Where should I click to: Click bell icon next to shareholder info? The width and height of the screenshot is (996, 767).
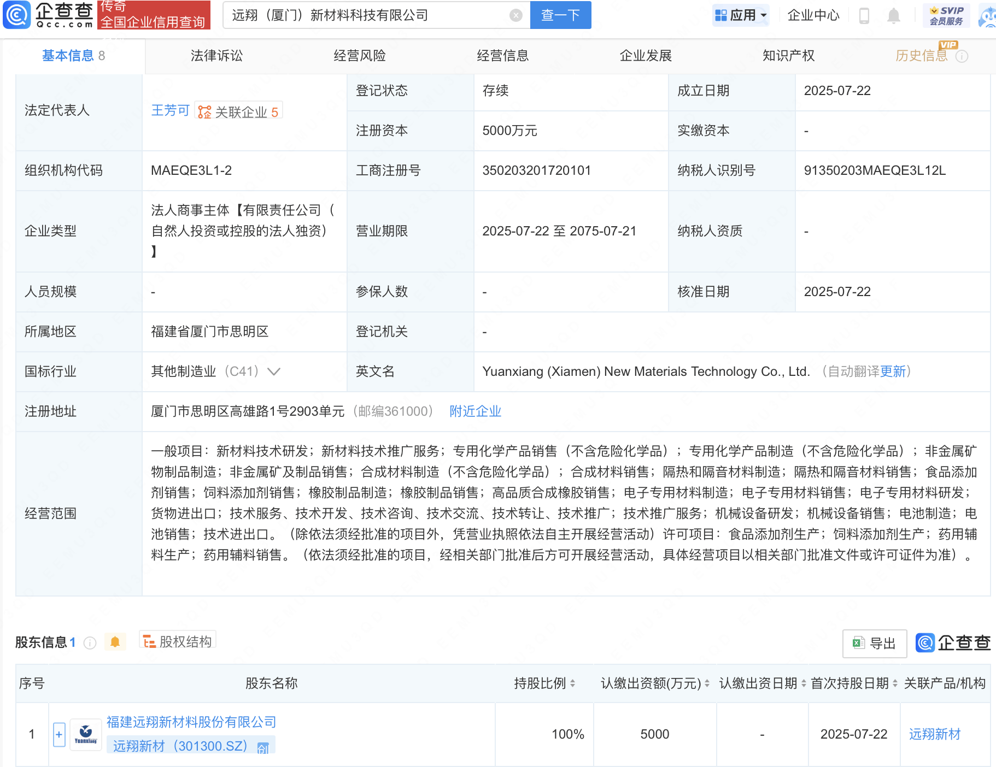click(x=115, y=642)
